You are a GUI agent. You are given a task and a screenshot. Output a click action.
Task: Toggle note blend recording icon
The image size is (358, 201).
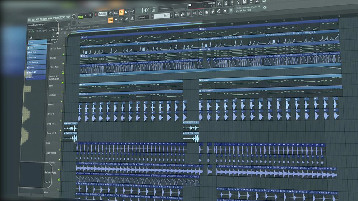(x=121, y=19)
